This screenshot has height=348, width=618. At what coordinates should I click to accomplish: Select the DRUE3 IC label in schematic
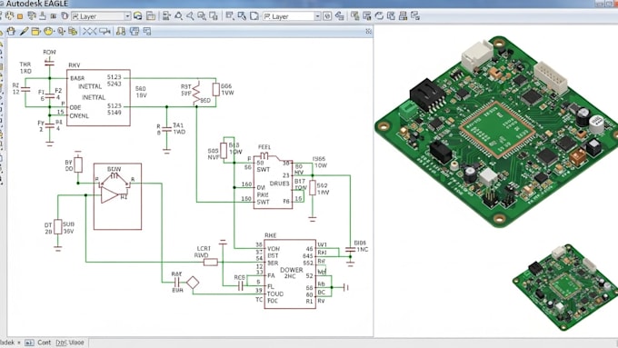pos(279,184)
